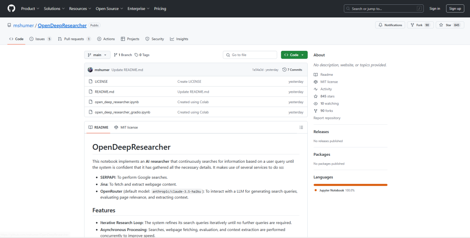The image size is (470, 238).
Task: Click the tags icon beside 0 Tags
Action: (136, 55)
